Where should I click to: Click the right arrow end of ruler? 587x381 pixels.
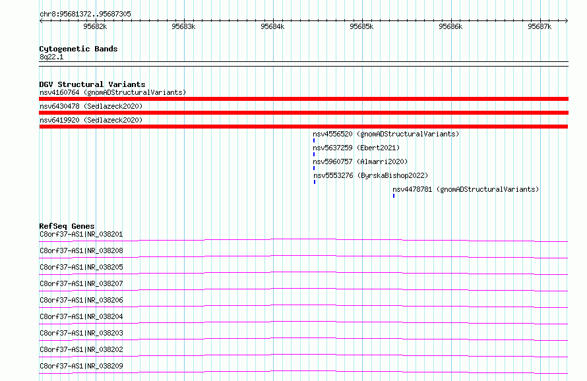click(x=567, y=20)
